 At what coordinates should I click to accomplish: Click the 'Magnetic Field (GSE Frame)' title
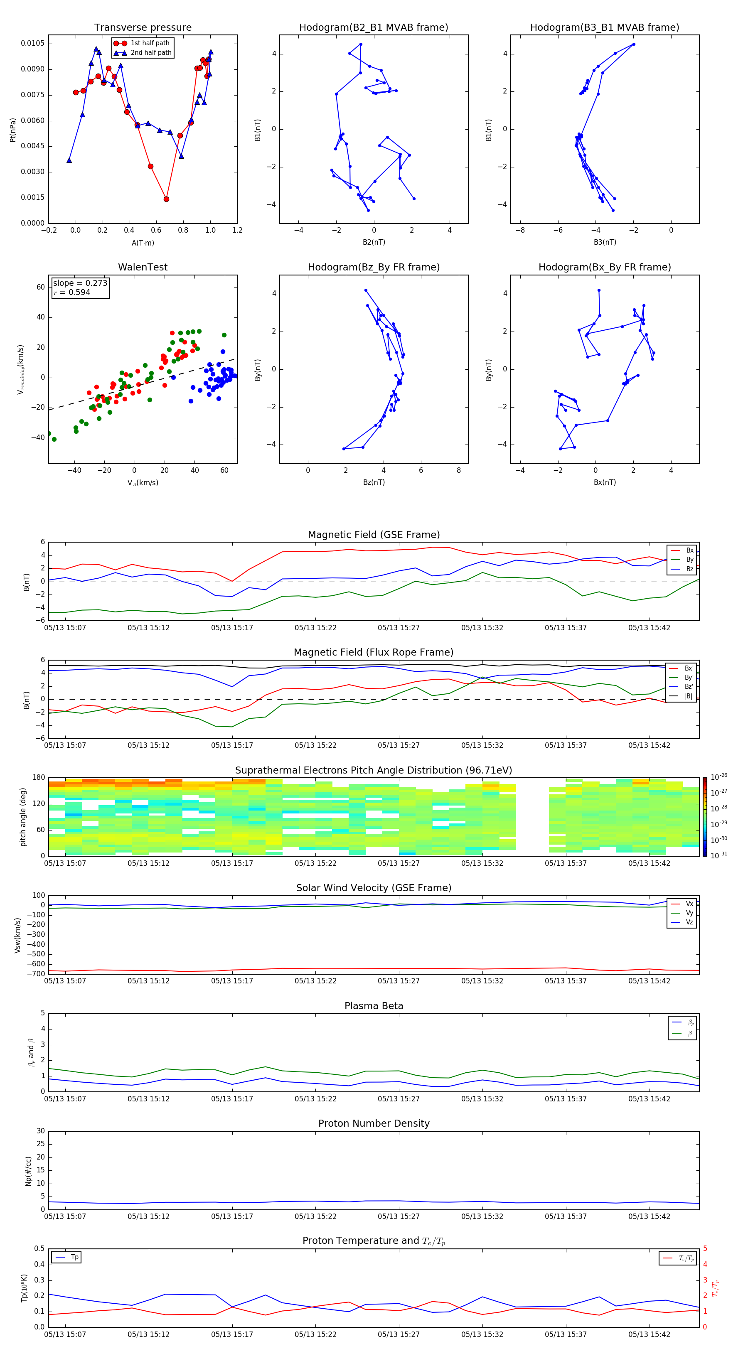pyautogui.click(x=374, y=535)
